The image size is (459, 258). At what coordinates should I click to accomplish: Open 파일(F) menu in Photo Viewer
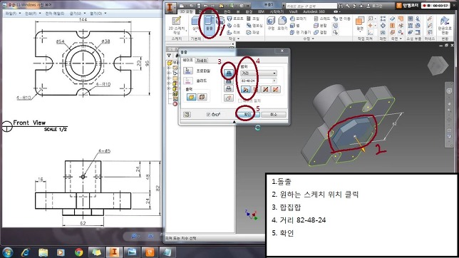click(x=13, y=14)
